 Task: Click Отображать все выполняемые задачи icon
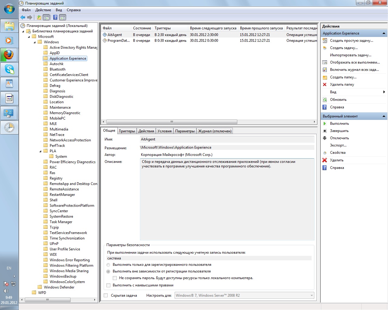325,62
